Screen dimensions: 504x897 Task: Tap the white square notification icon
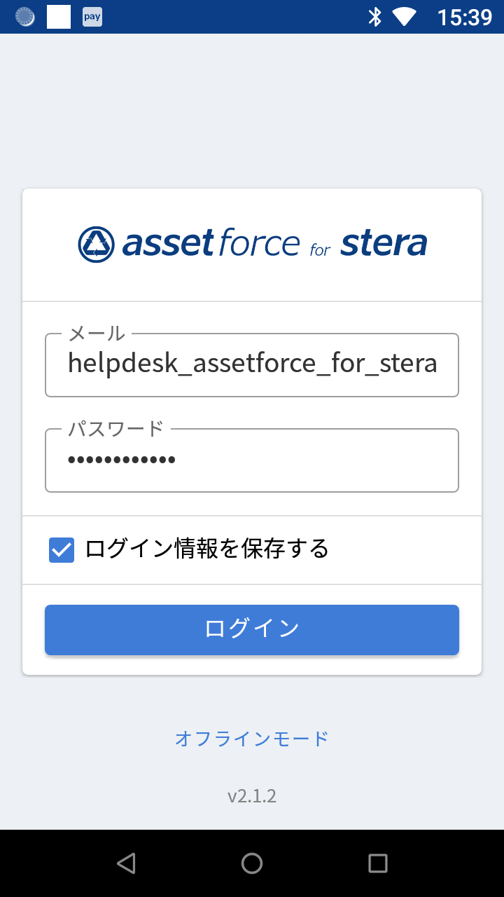pos(59,17)
